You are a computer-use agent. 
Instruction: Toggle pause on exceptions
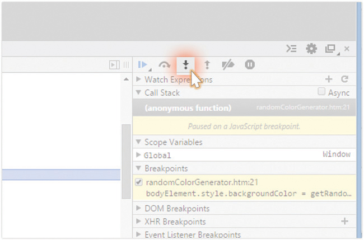(250, 65)
